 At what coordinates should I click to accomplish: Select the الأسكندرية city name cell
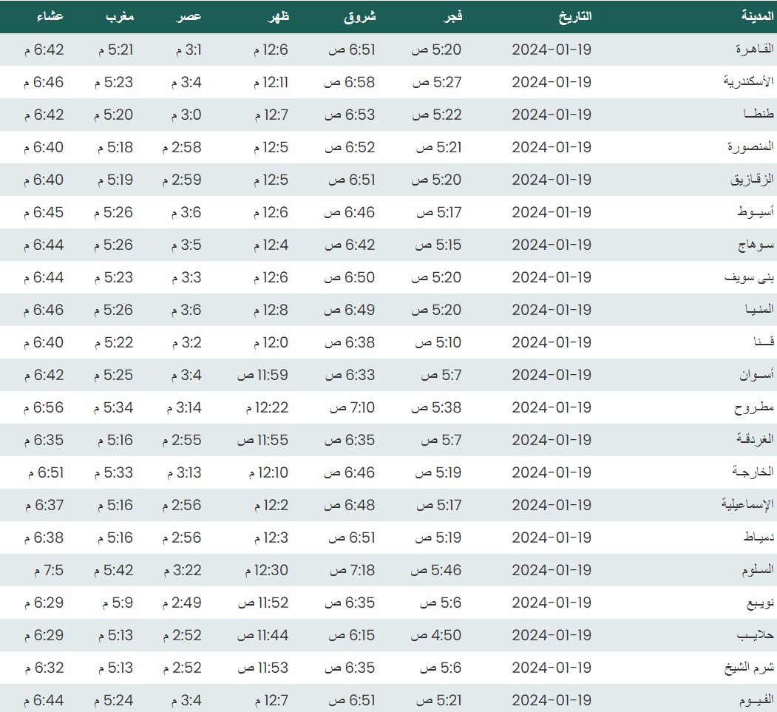[x=748, y=82]
